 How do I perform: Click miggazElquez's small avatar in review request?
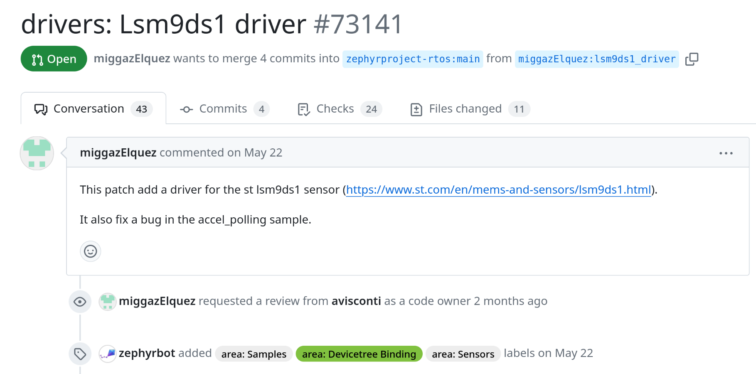(108, 302)
